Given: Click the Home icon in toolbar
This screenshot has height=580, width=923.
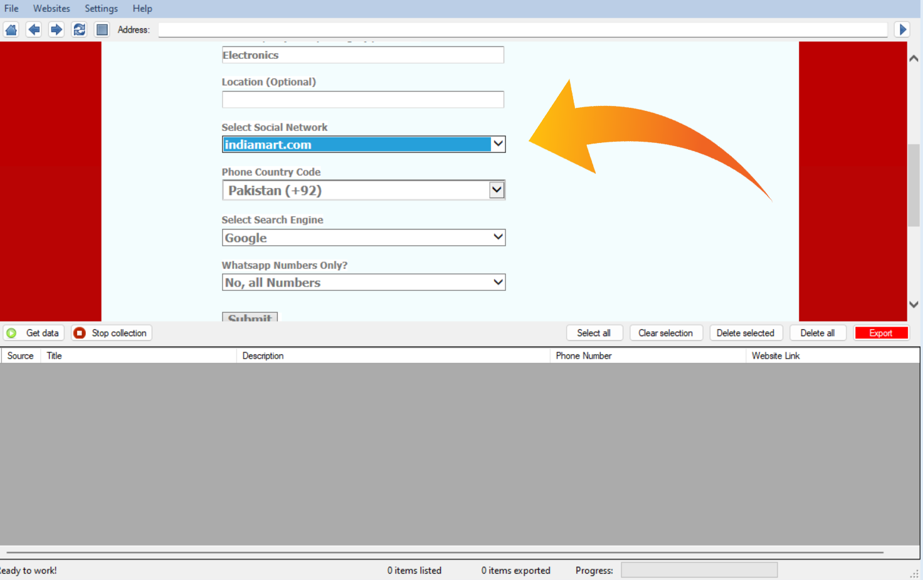Looking at the screenshot, I should click(11, 29).
